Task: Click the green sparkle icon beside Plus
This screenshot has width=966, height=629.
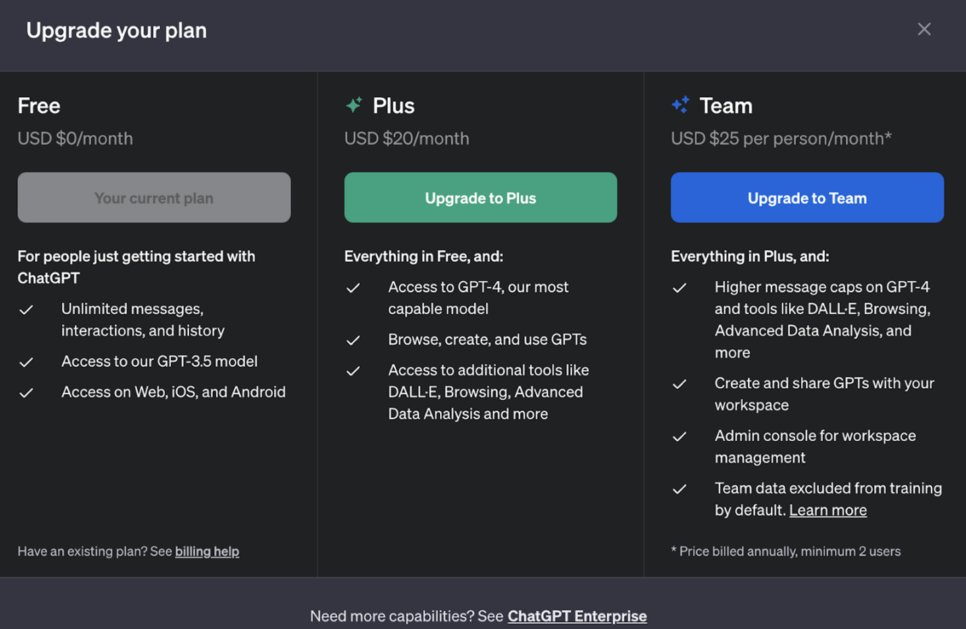Action: pos(354,105)
